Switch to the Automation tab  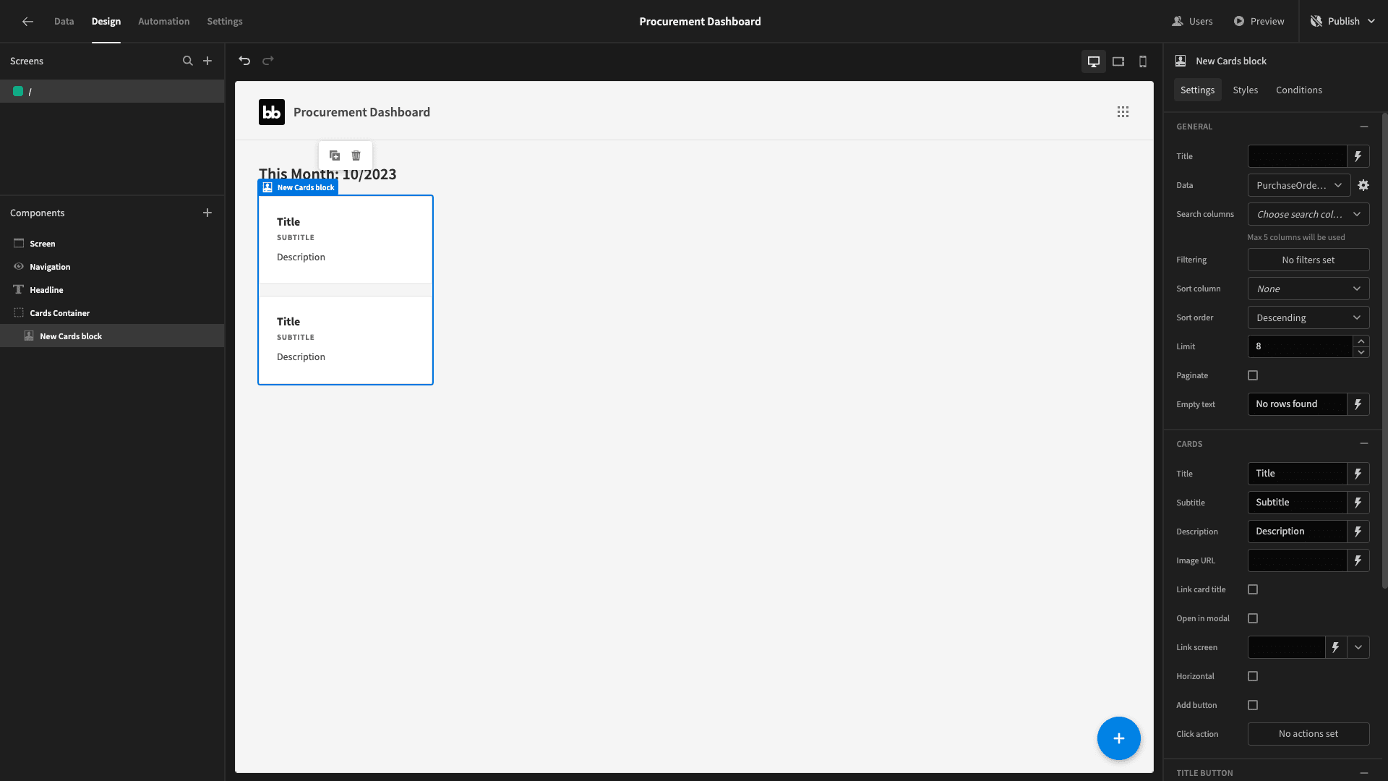[164, 22]
